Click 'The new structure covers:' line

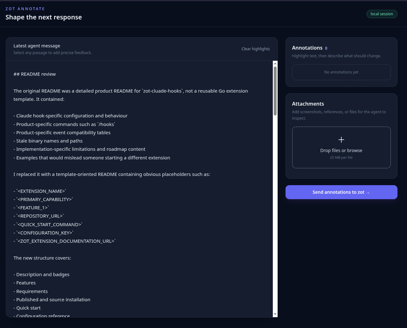(42, 258)
